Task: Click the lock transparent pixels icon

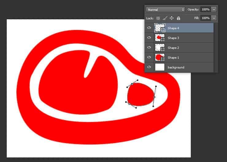Action: click(x=158, y=18)
